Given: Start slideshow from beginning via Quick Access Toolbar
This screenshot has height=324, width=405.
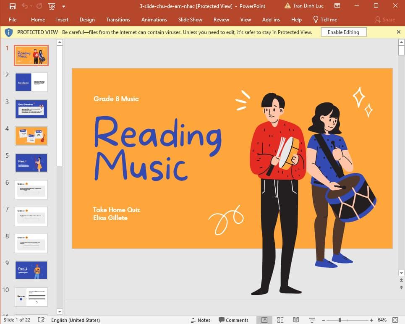Looking at the screenshot, I should point(51,6).
